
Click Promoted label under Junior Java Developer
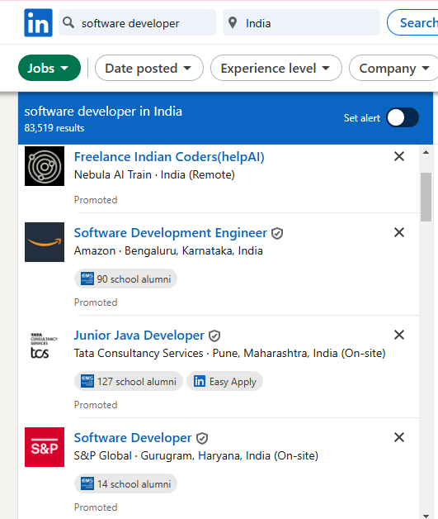(96, 405)
